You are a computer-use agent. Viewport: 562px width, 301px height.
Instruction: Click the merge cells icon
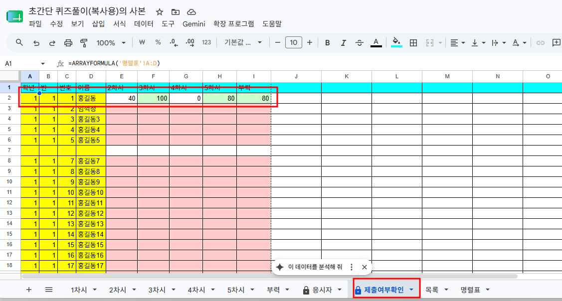pyautogui.click(x=430, y=43)
